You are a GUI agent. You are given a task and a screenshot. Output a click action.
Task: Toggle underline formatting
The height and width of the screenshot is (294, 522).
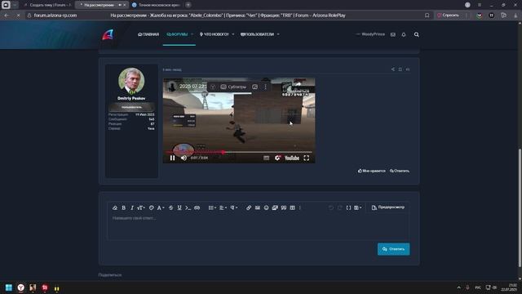(x=179, y=207)
